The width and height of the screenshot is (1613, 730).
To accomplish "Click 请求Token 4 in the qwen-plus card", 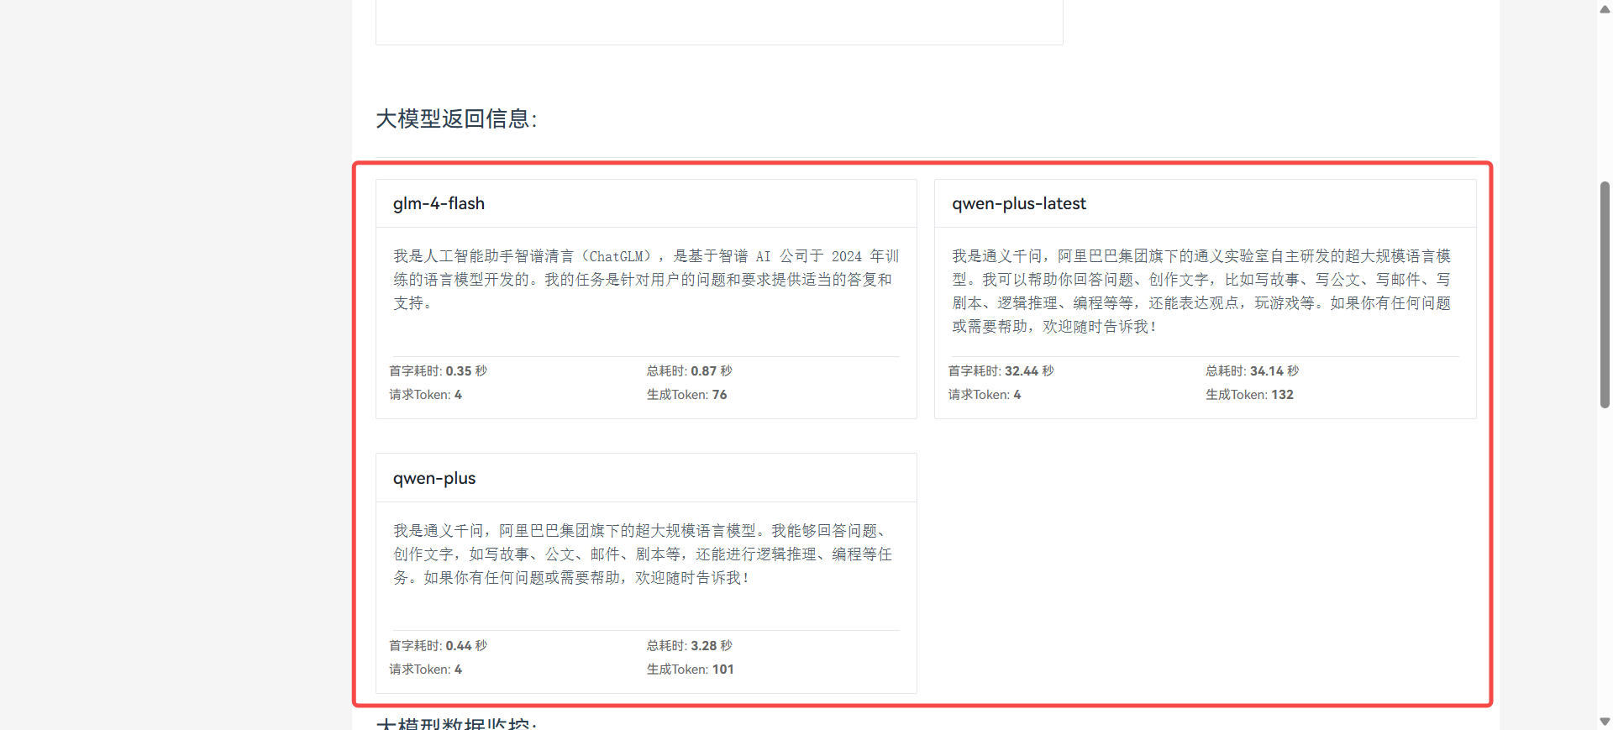I will (x=425, y=669).
